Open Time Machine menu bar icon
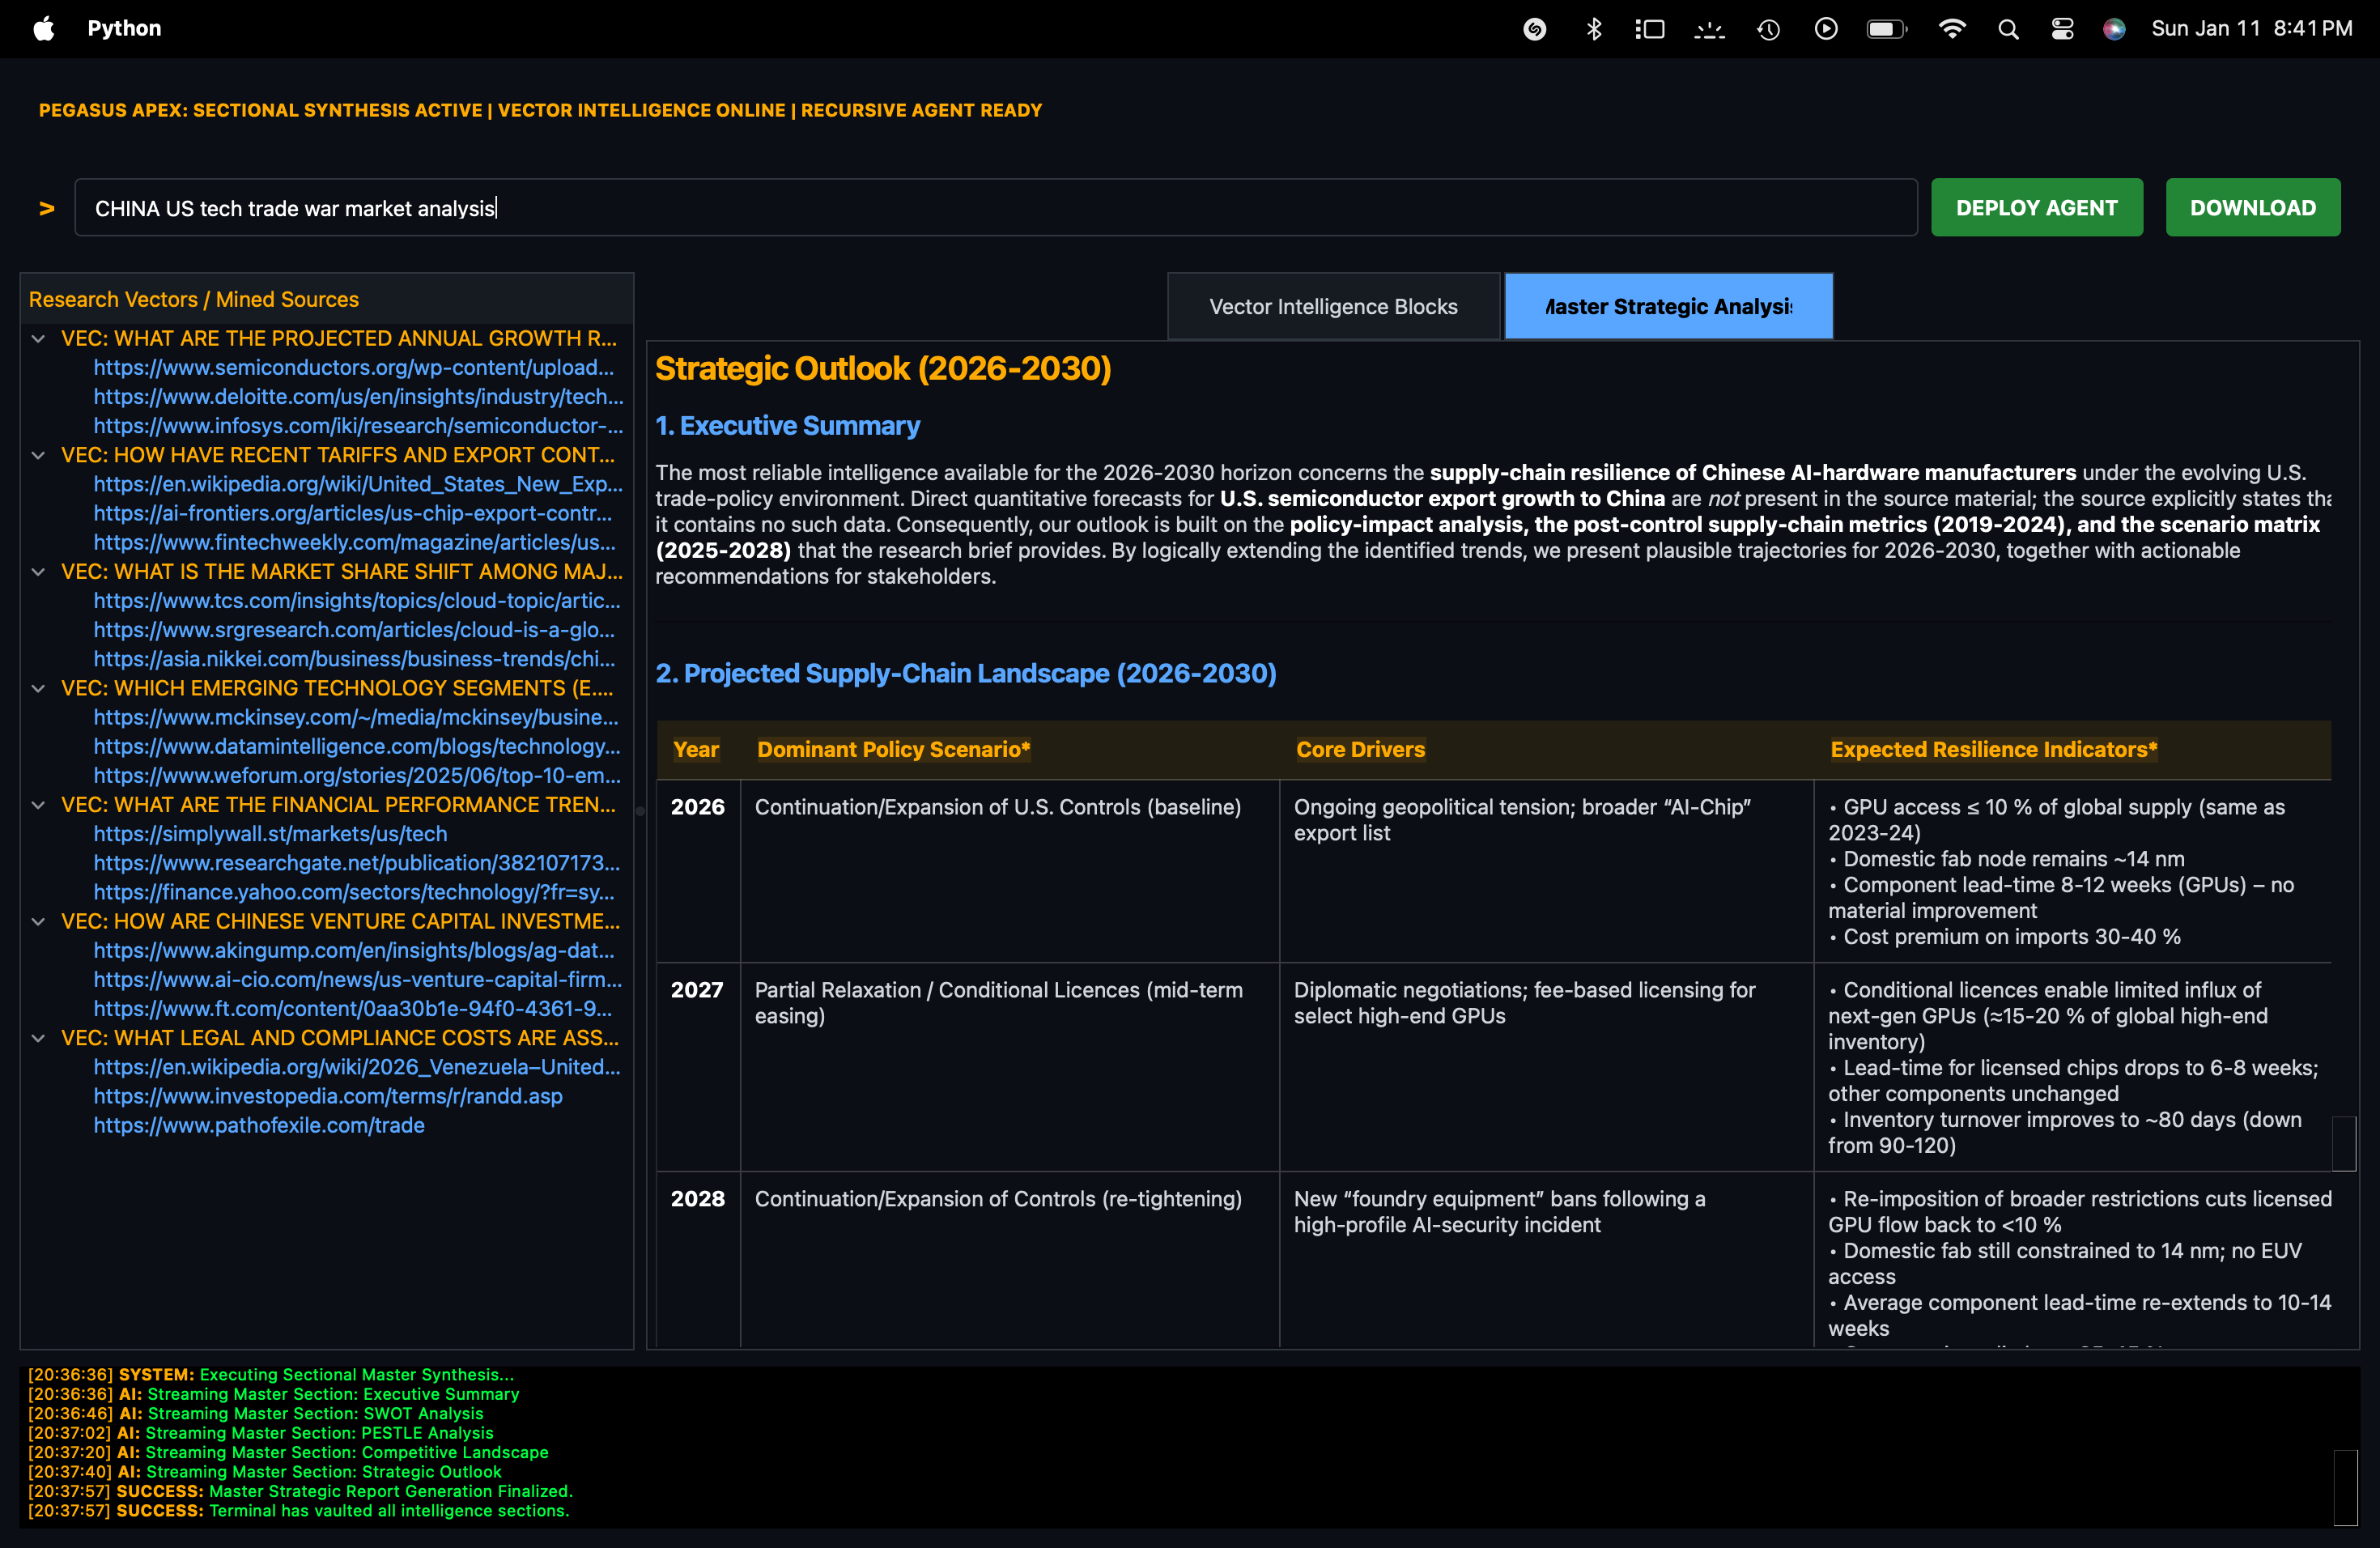 (x=1768, y=29)
